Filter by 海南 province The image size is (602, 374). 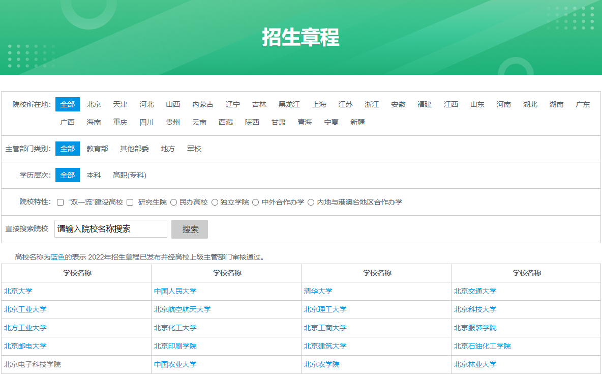[94, 122]
